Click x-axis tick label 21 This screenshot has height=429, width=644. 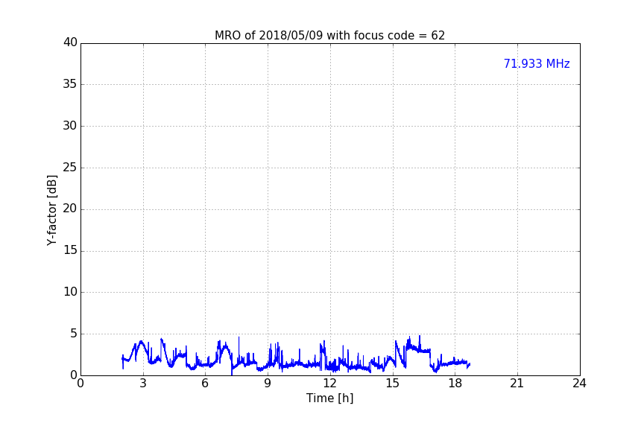pos(517,384)
